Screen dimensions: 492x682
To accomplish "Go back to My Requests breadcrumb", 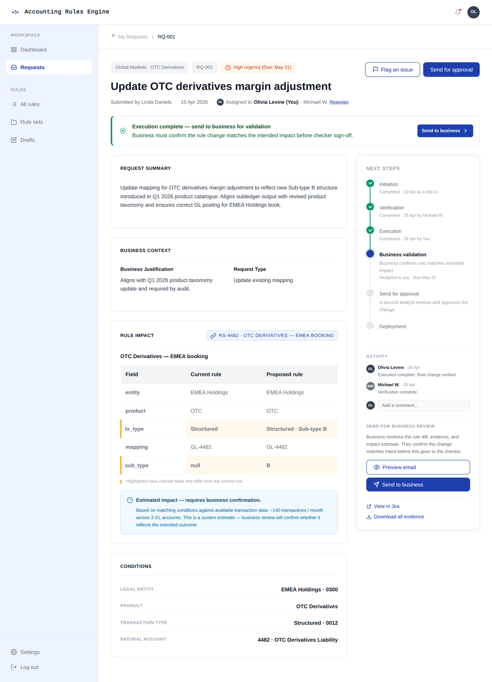I will pos(133,37).
